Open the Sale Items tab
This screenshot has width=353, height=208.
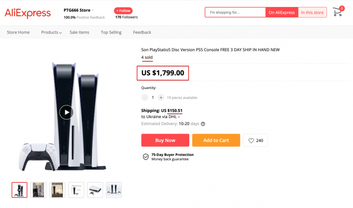pyautogui.click(x=79, y=32)
